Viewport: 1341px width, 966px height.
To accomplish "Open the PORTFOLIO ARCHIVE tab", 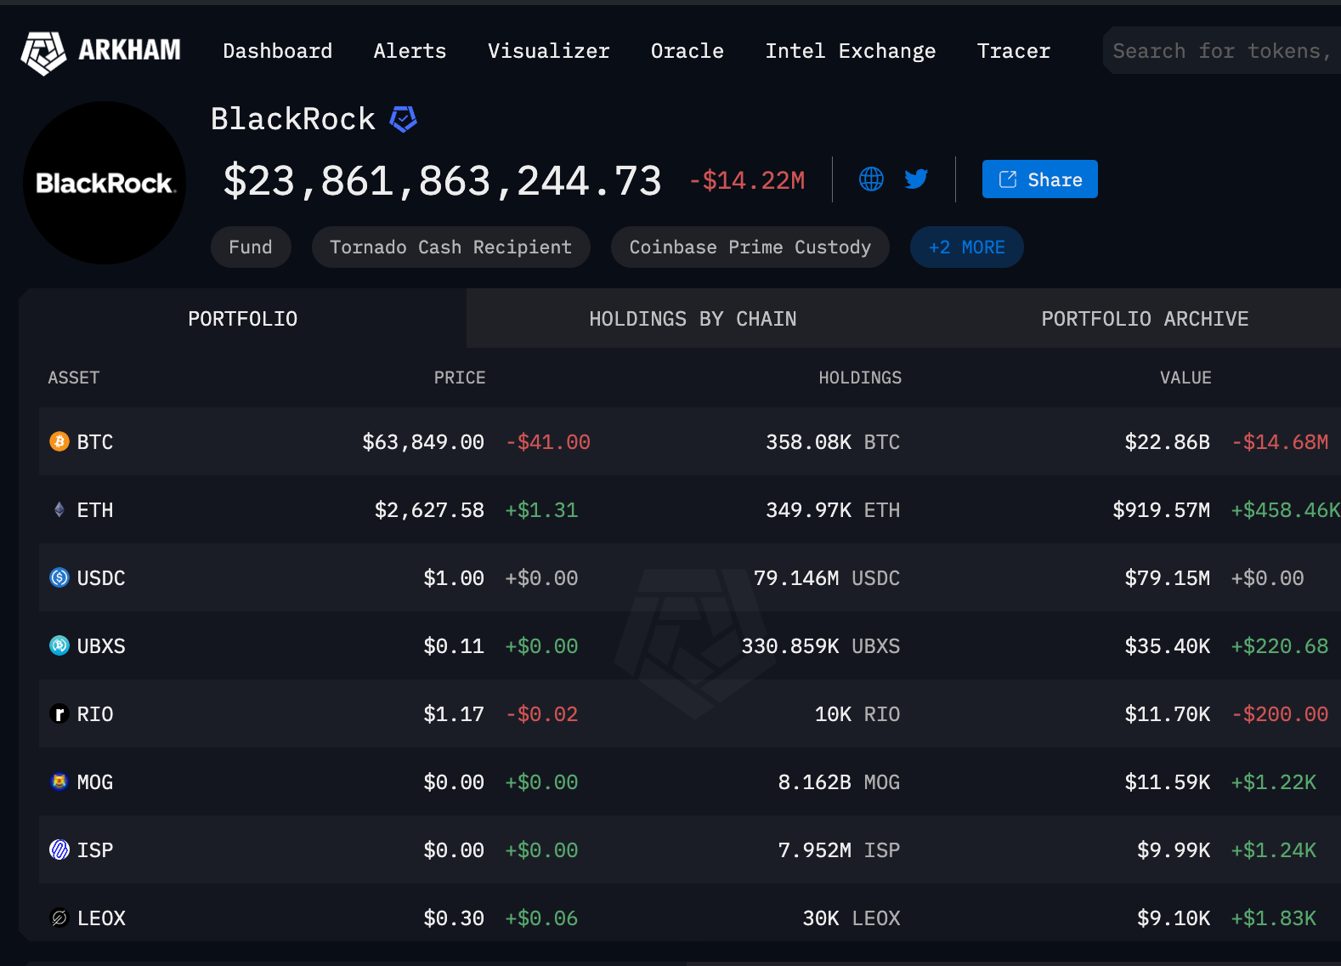I will click(x=1145, y=319).
